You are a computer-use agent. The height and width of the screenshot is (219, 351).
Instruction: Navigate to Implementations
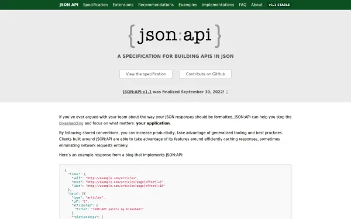click(218, 5)
